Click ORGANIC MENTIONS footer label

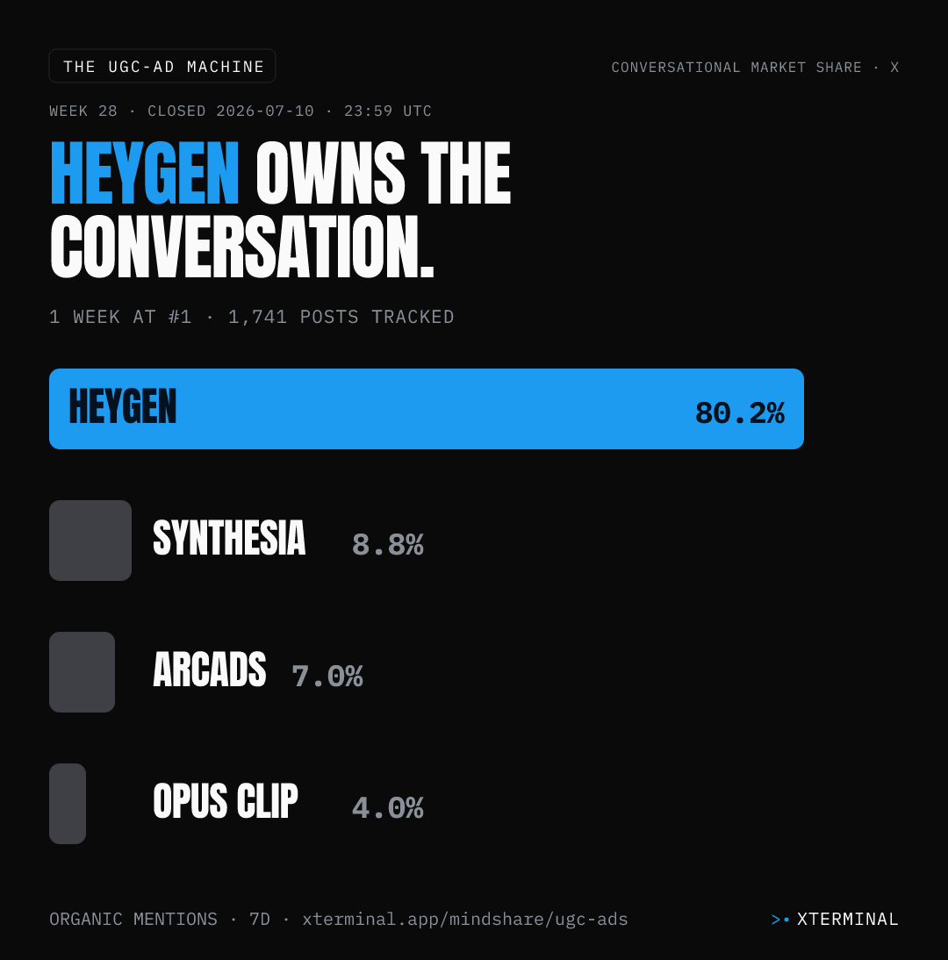click(x=133, y=920)
